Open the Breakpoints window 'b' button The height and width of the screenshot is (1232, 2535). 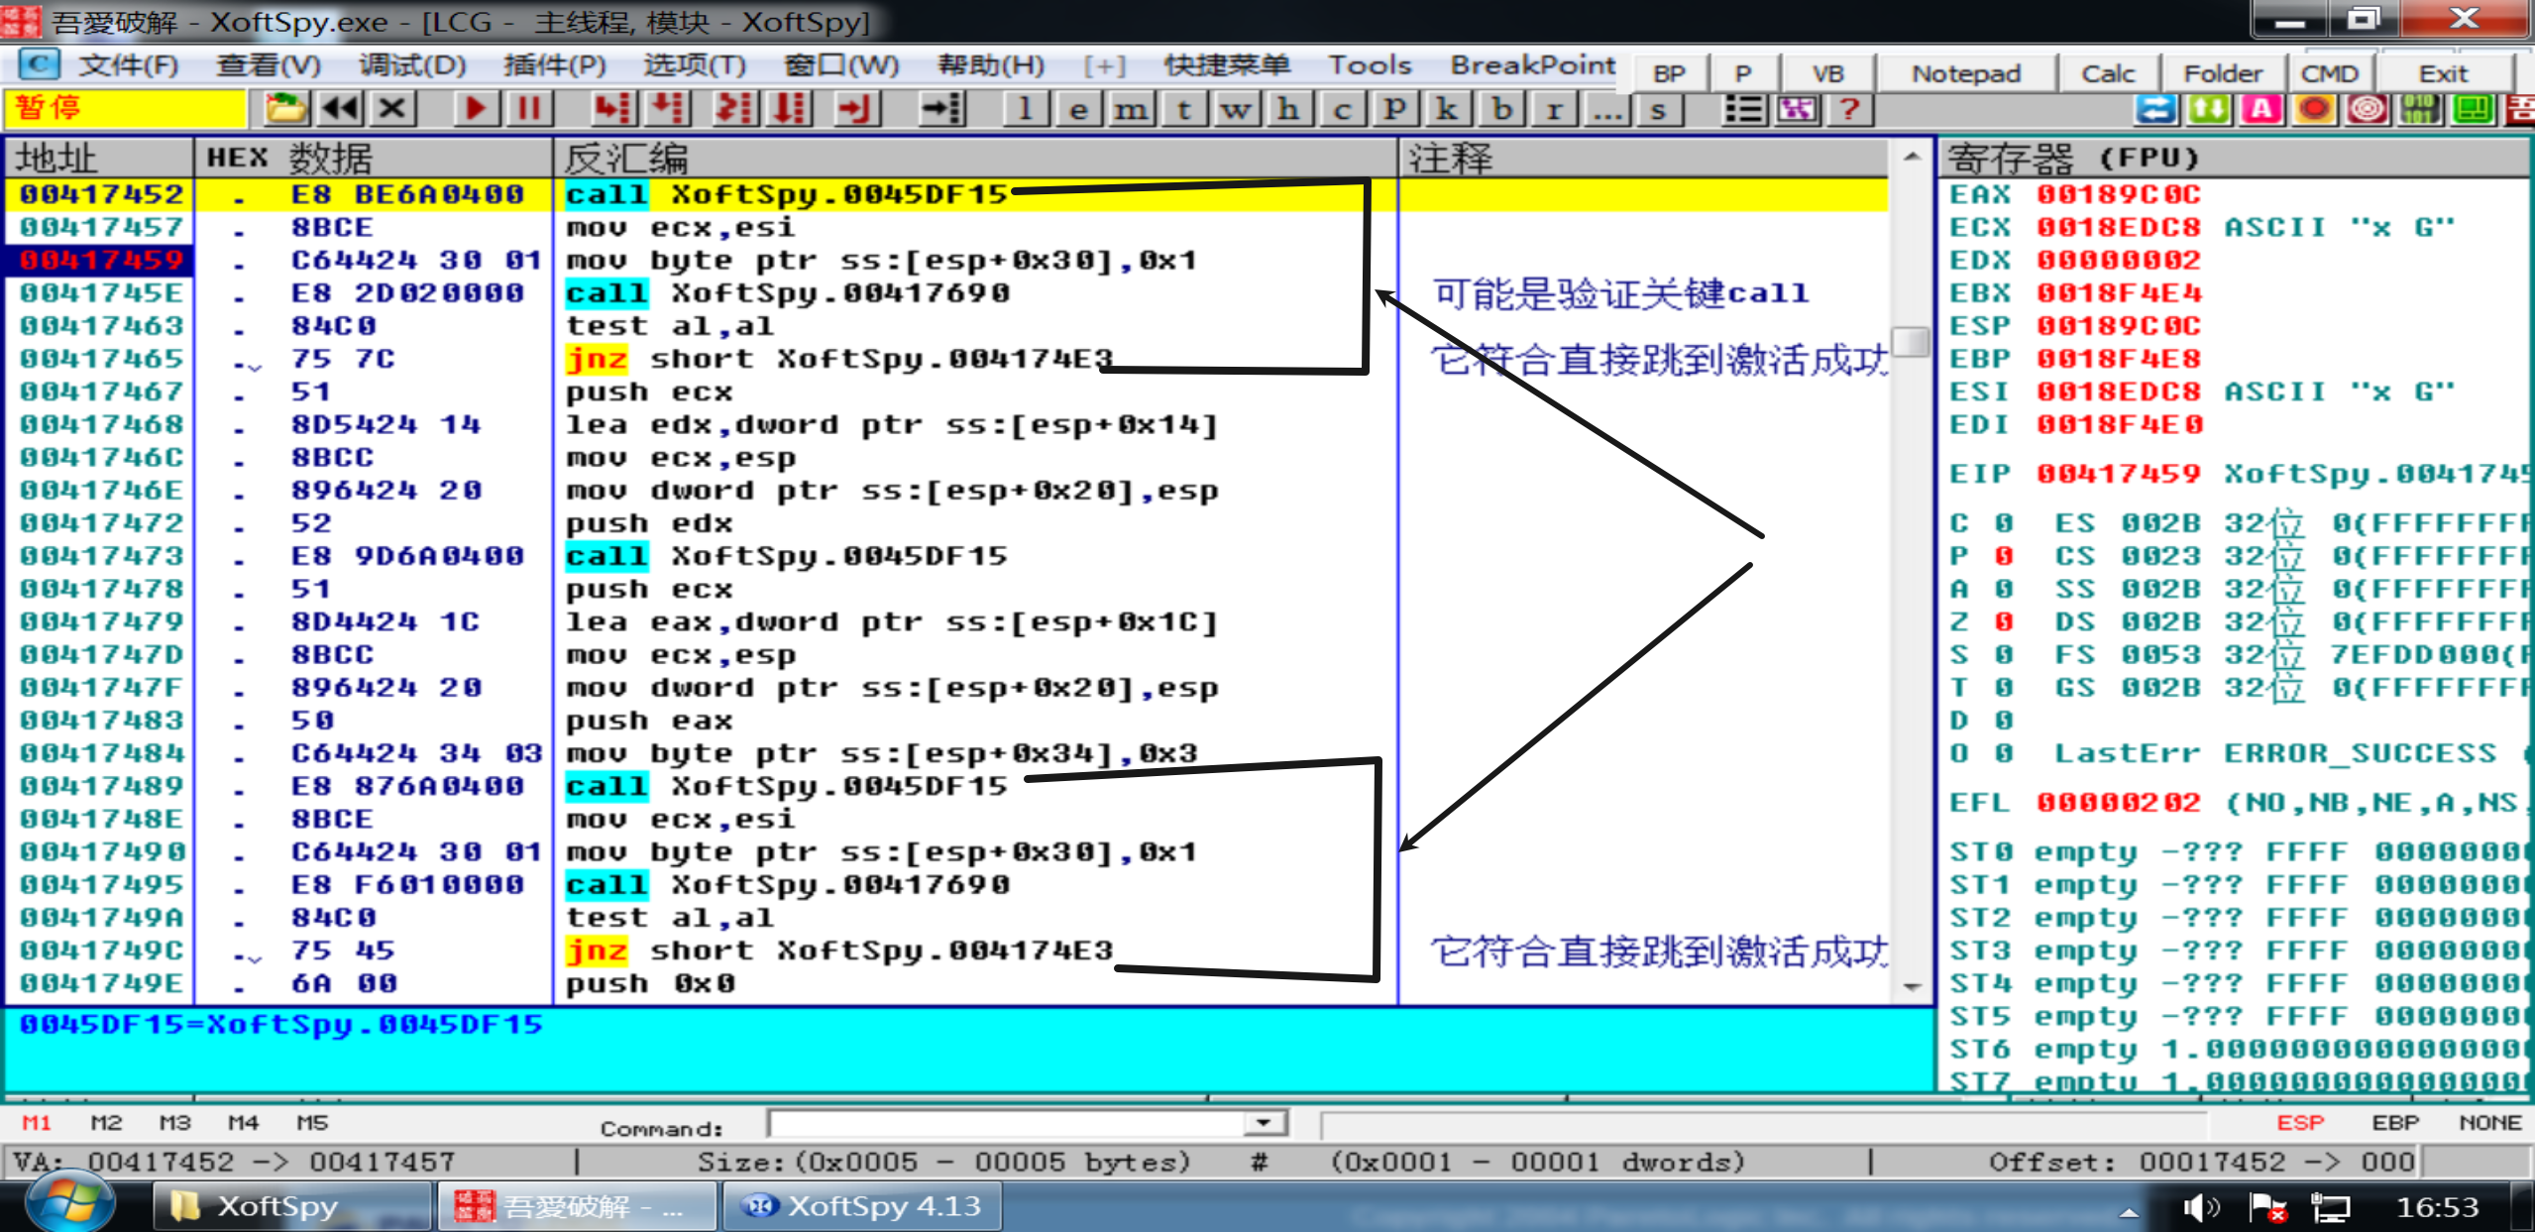(1501, 109)
